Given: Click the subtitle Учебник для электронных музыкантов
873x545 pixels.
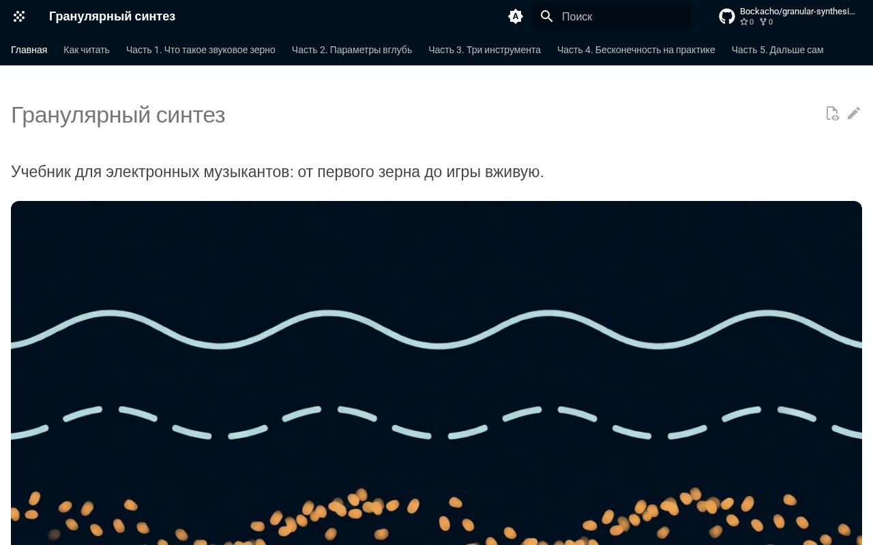Looking at the screenshot, I should coord(278,172).
